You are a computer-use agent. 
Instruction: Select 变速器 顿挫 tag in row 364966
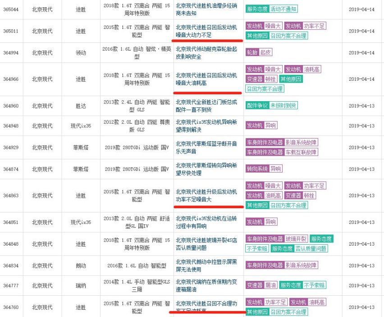[261, 79]
